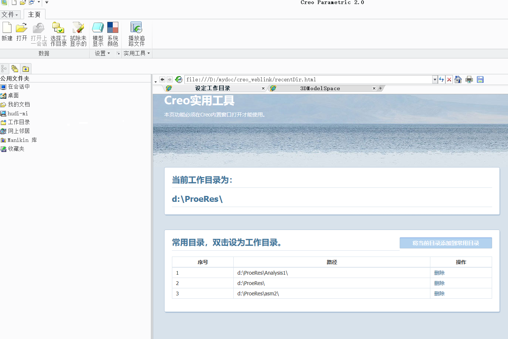The image size is (508, 339).
Task: Select 网上邻居 (Network Neighborhood)
Action: (x=15, y=131)
